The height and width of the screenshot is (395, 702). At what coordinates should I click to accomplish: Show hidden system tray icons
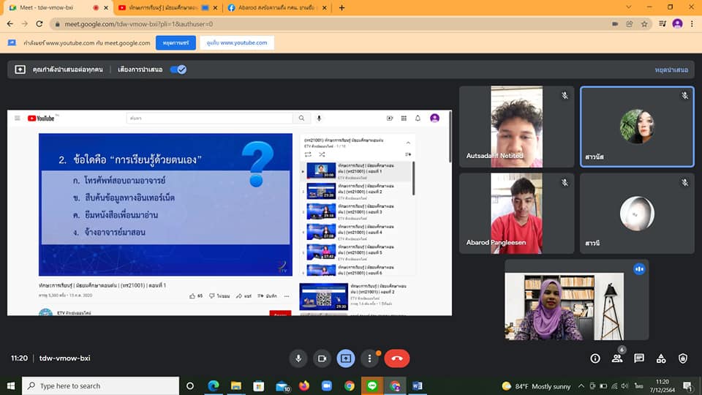click(x=581, y=385)
